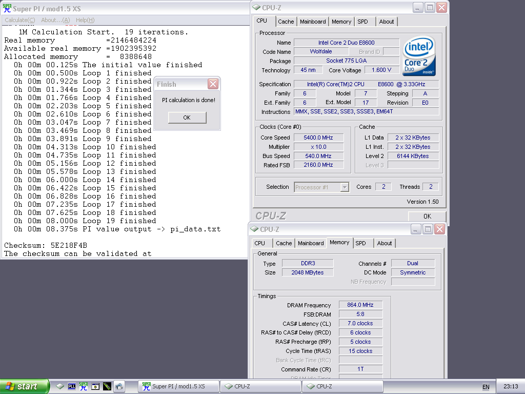Click the rated FSB value '2160.0 MHz'
This screenshot has width=525, height=394.
(318, 165)
